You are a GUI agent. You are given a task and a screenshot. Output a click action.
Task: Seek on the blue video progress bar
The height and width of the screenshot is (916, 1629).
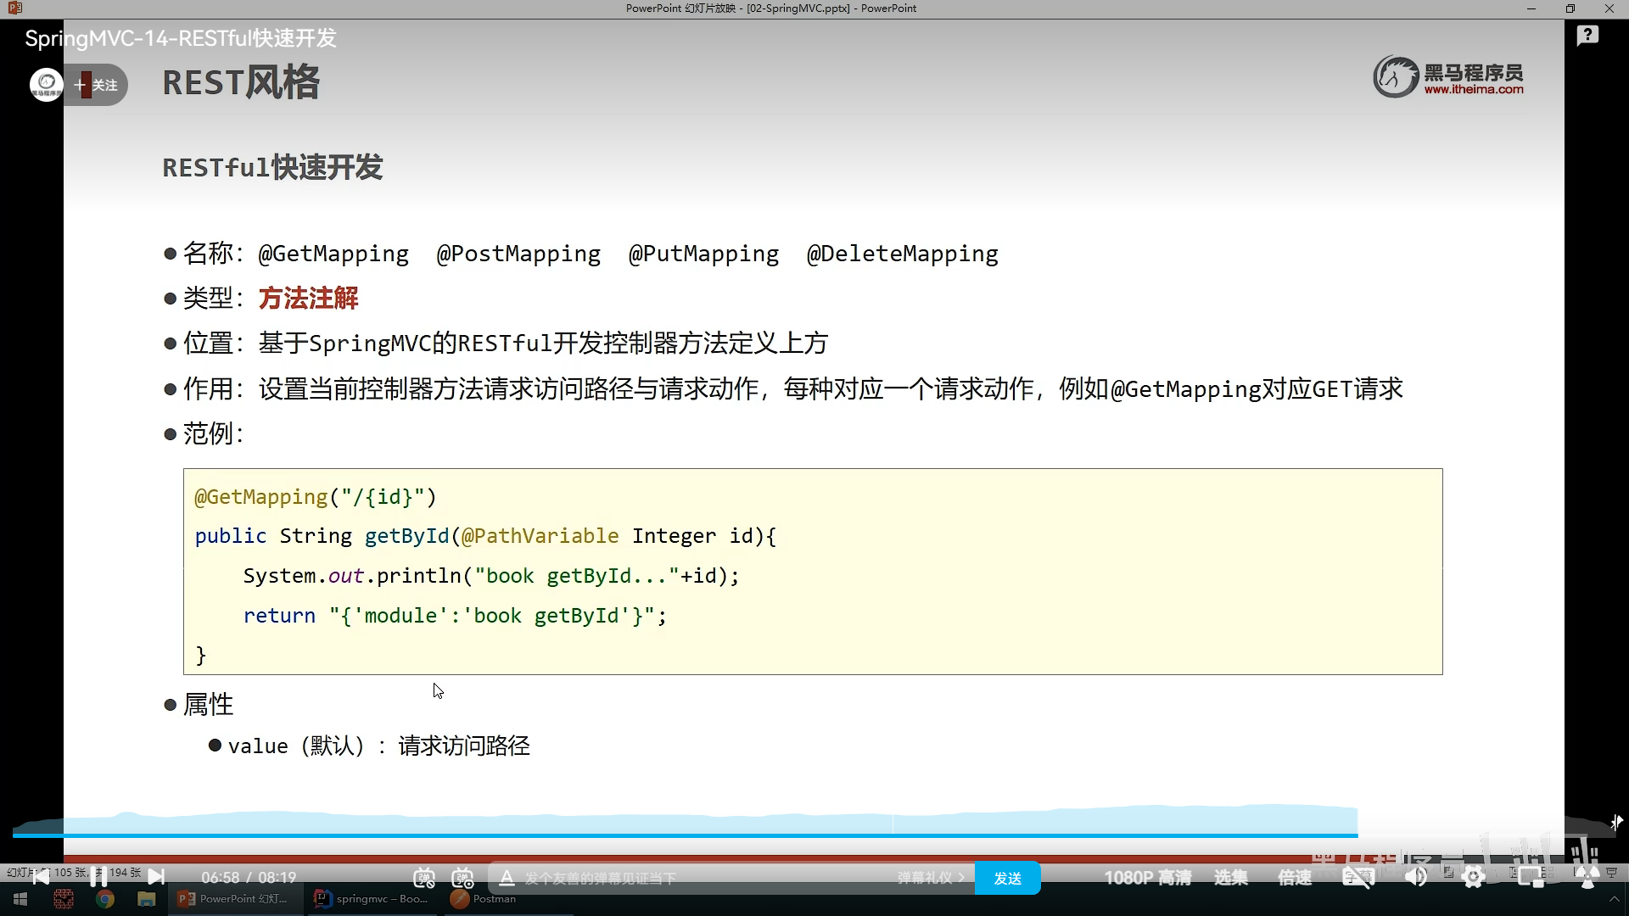(x=679, y=835)
